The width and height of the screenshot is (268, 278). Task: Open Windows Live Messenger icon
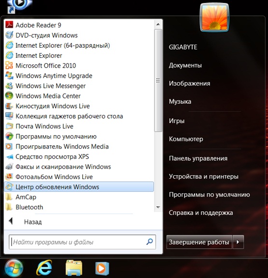9,86
